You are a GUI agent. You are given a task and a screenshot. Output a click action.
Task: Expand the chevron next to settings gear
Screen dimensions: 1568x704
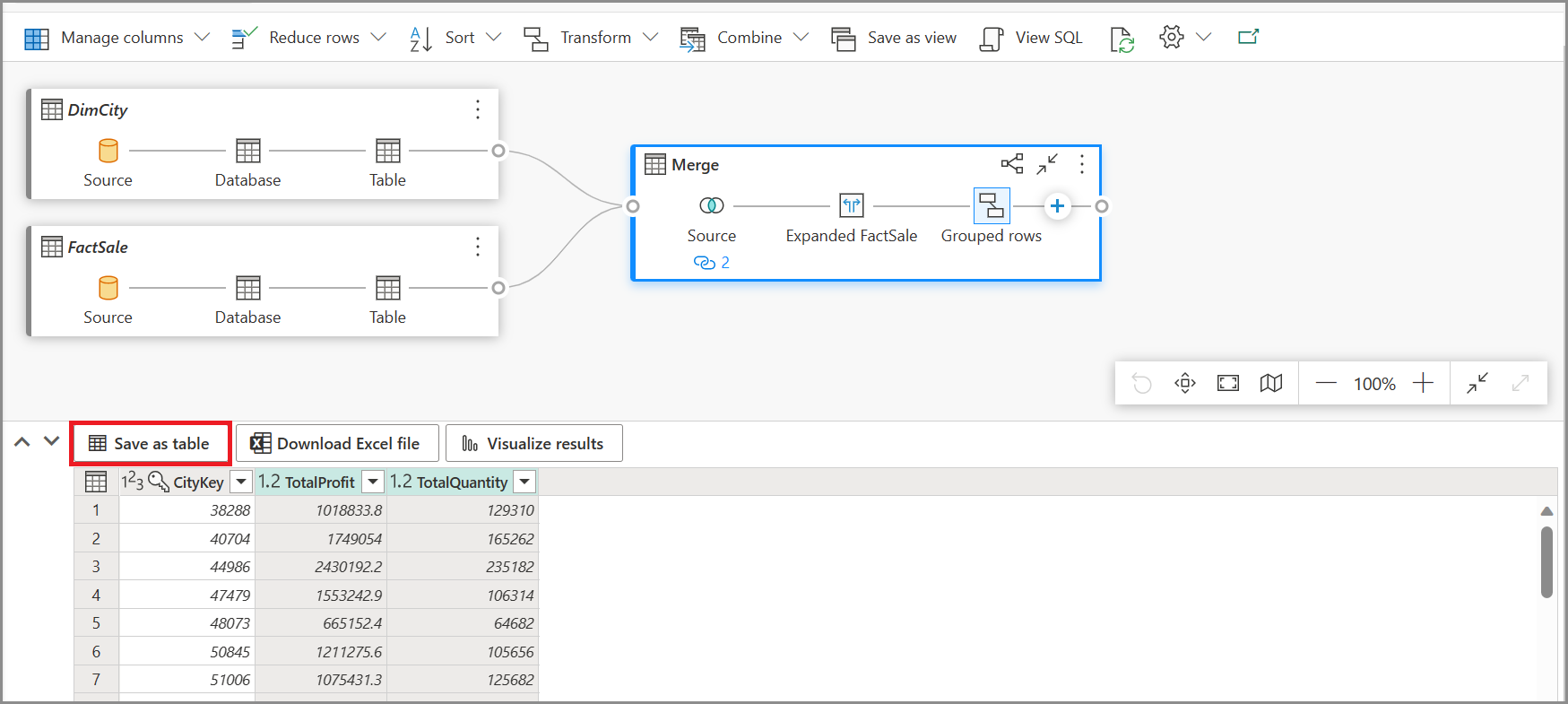pos(1203,38)
